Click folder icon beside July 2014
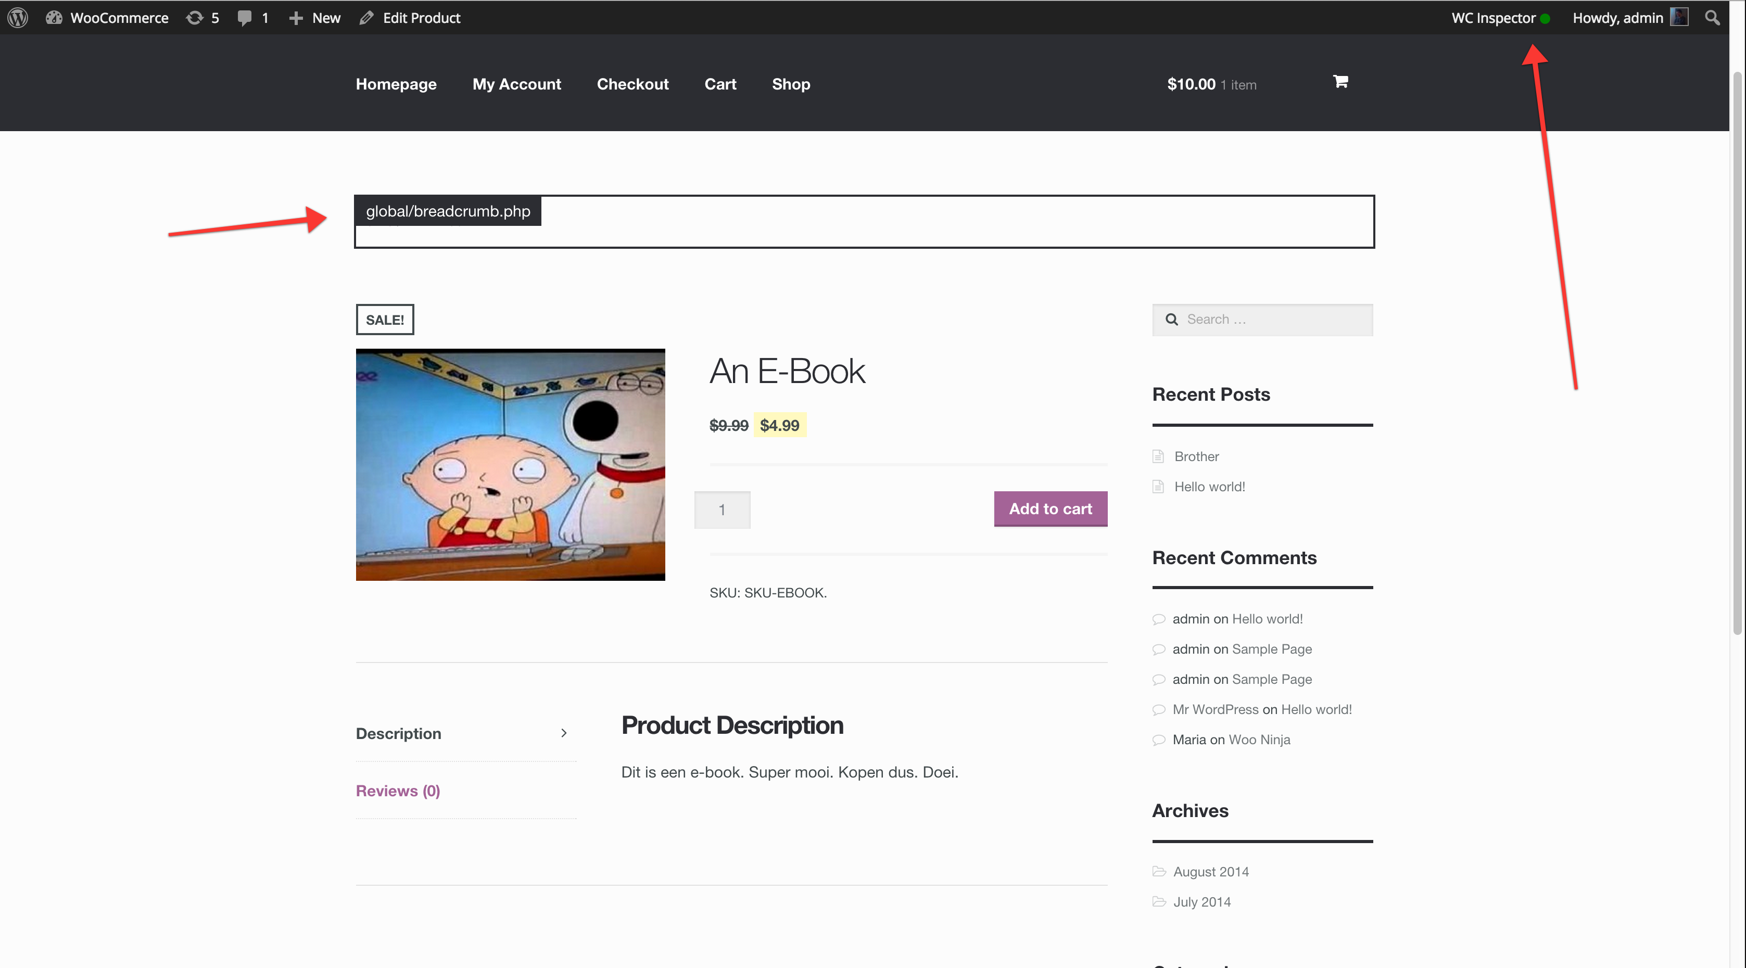 (1159, 901)
